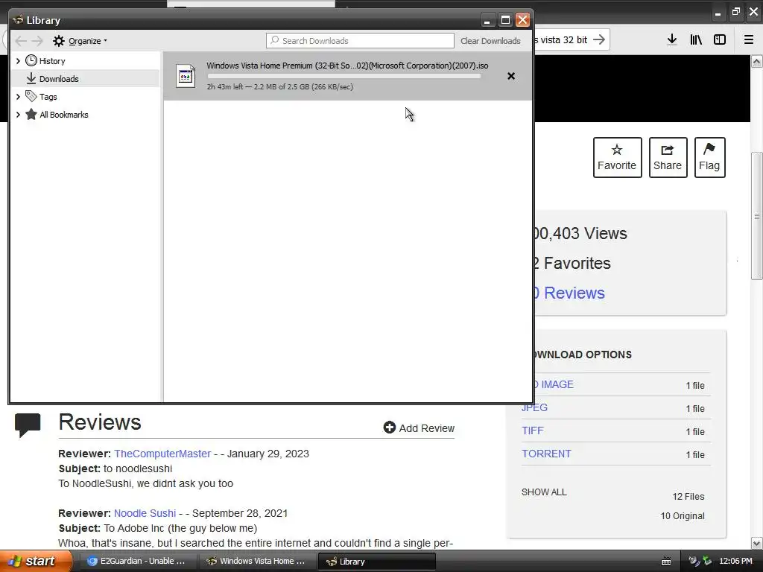
Task: Expand the Tags tree node
Action: (x=18, y=97)
